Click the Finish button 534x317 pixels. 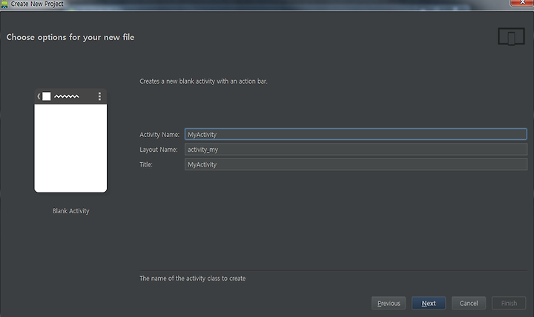tap(509, 303)
